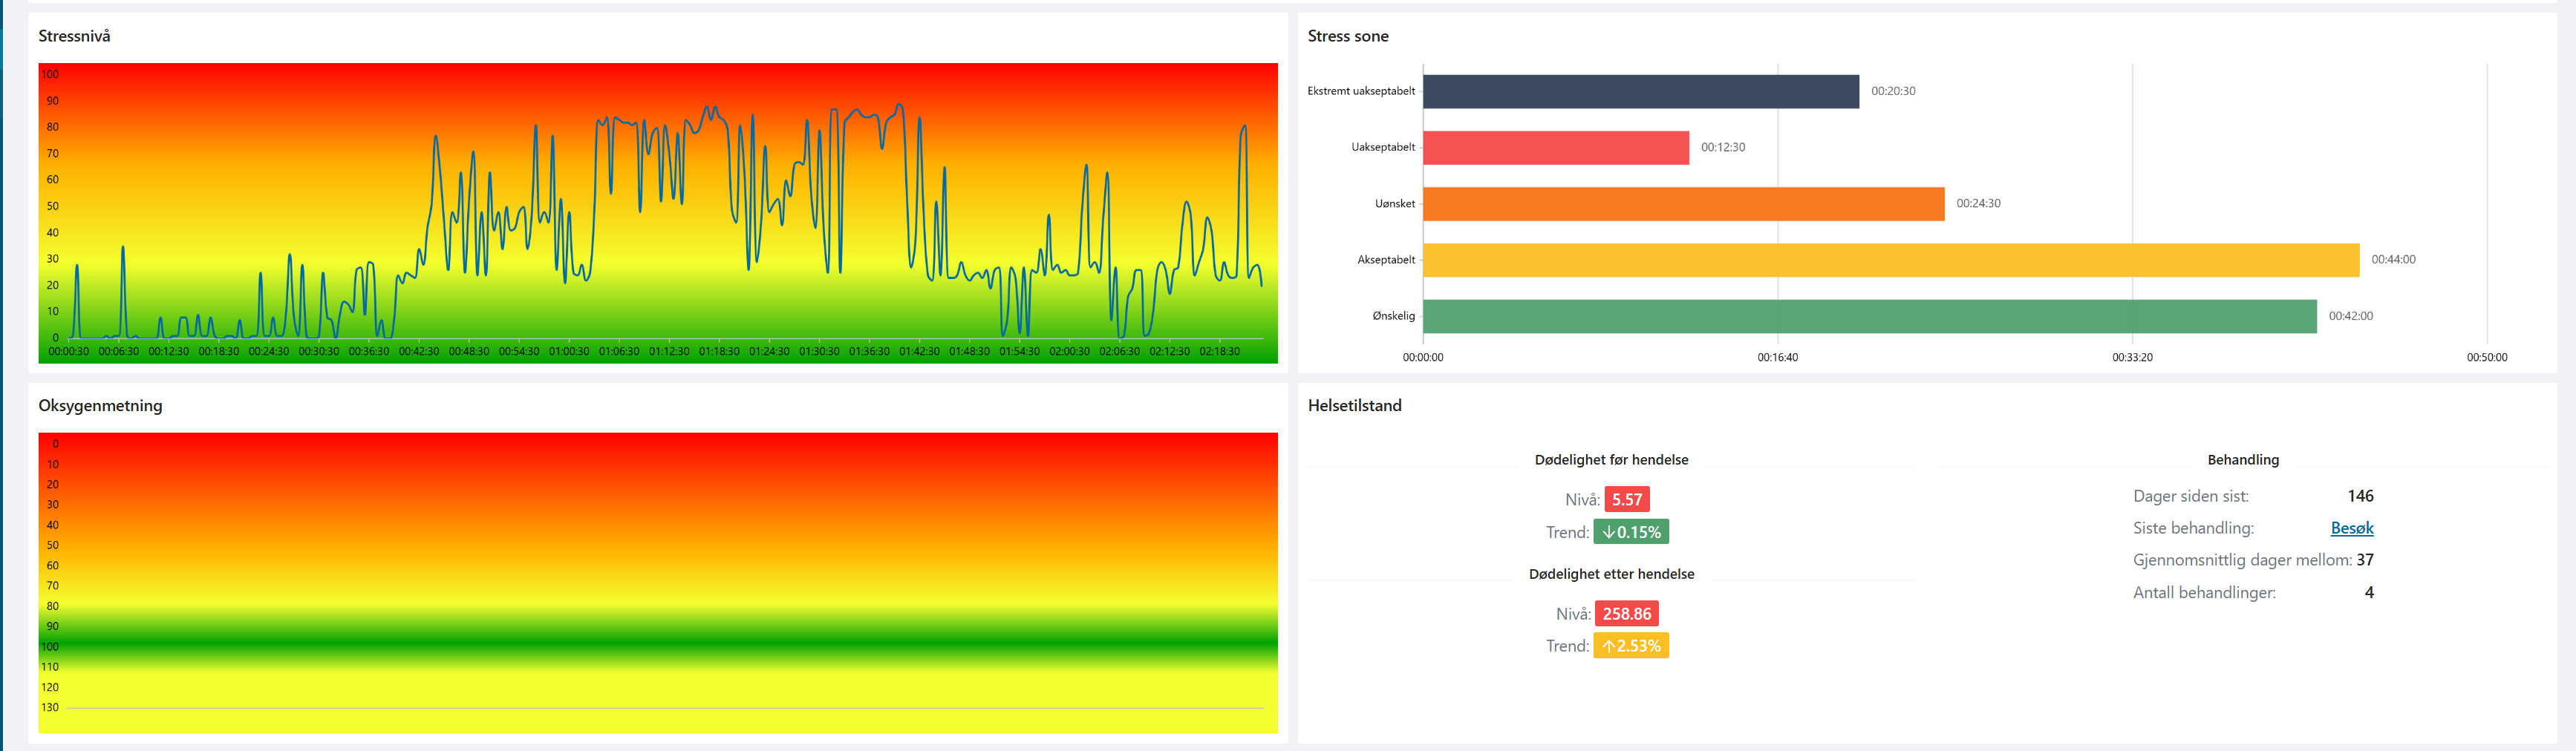This screenshot has height=751, width=2576.
Task: Click the yellow Akseptabelt bar
Action: [1890, 260]
